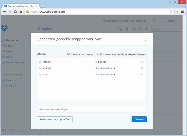Click the 'eigenaar' role text
187x136 pixels.
[x=101, y=62]
